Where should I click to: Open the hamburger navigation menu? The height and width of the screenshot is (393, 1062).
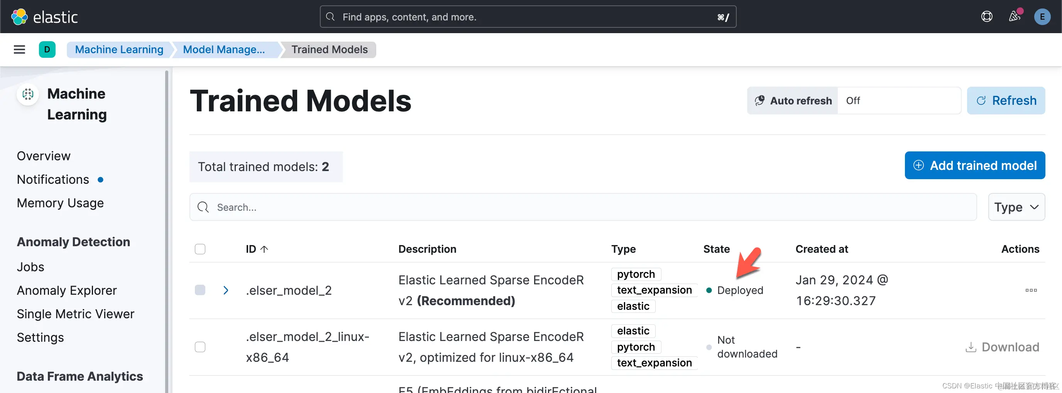[19, 50]
